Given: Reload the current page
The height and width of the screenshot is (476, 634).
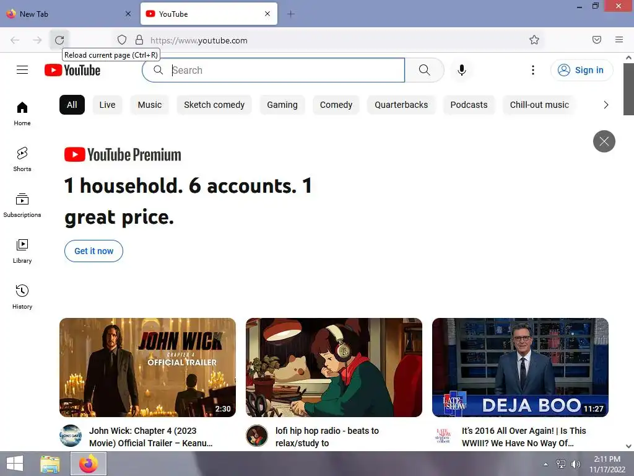Looking at the screenshot, I should [x=59, y=40].
